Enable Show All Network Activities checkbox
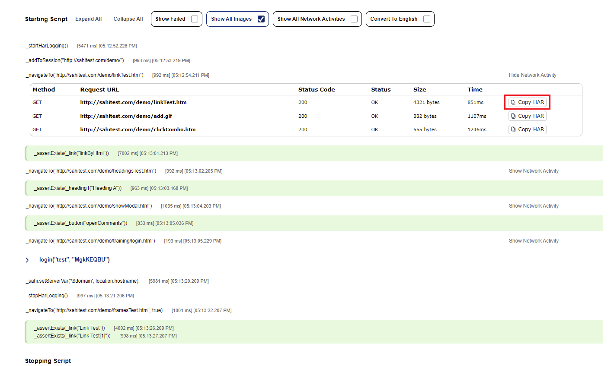 click(x=354, y=19)
